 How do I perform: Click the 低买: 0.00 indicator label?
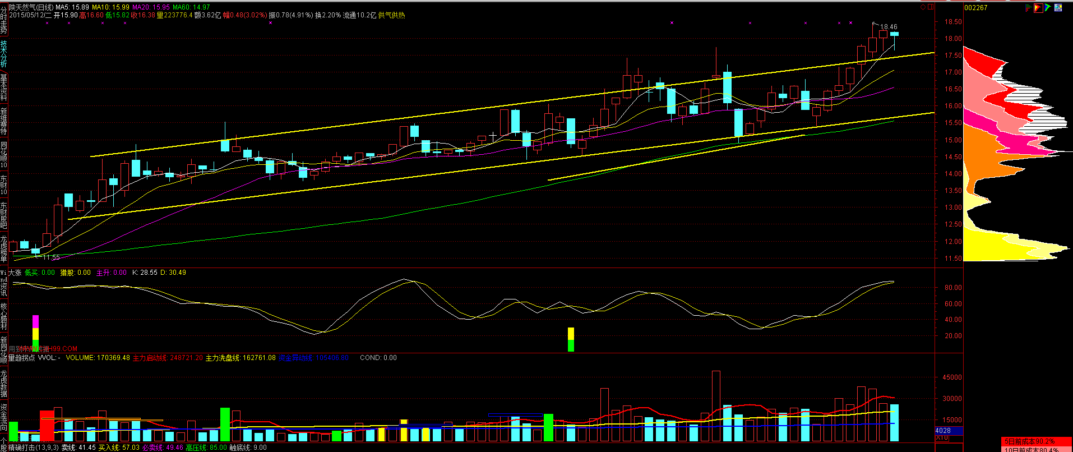(x=40, y=273)
